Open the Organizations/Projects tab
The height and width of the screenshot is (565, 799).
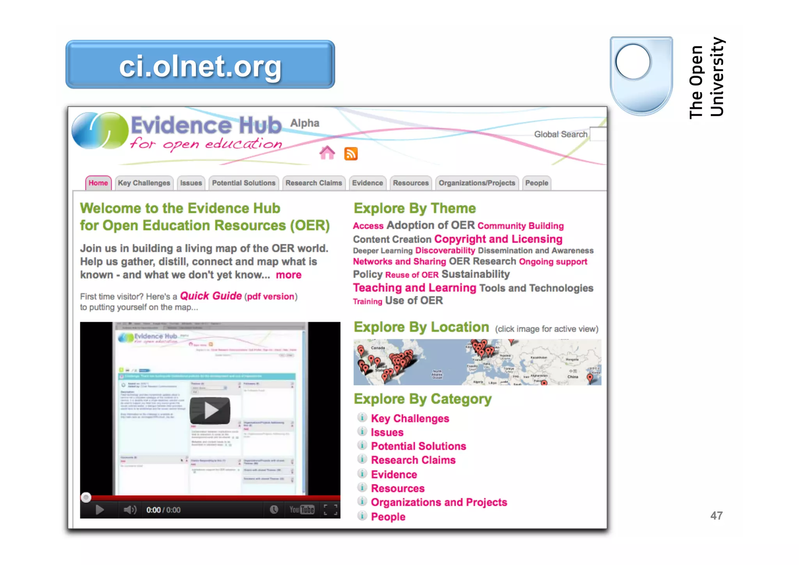[477, 183]
